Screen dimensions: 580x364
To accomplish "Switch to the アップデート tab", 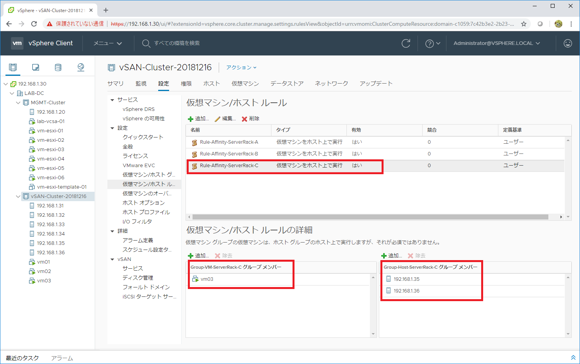I will [376, 84].
